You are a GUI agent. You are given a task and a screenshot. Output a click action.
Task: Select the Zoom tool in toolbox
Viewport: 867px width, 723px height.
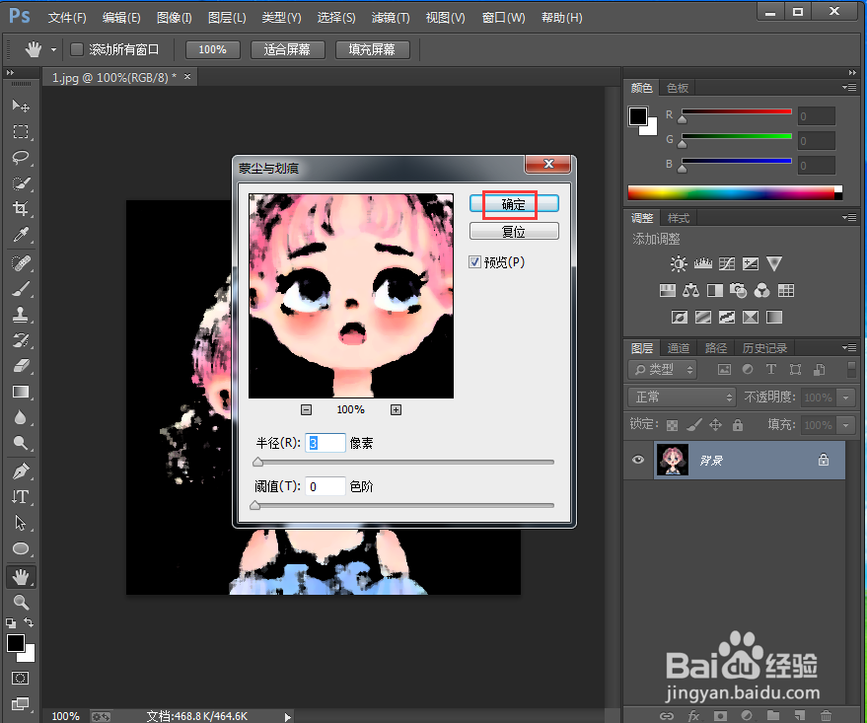(21, 602)
